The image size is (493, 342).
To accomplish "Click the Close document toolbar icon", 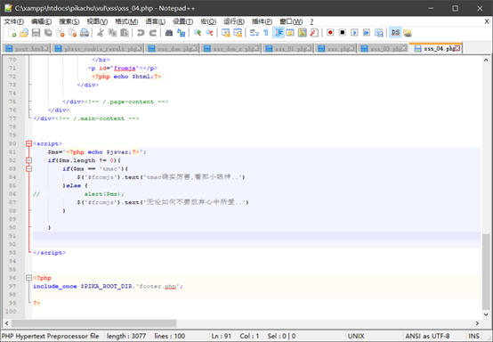I will [60, 33].
